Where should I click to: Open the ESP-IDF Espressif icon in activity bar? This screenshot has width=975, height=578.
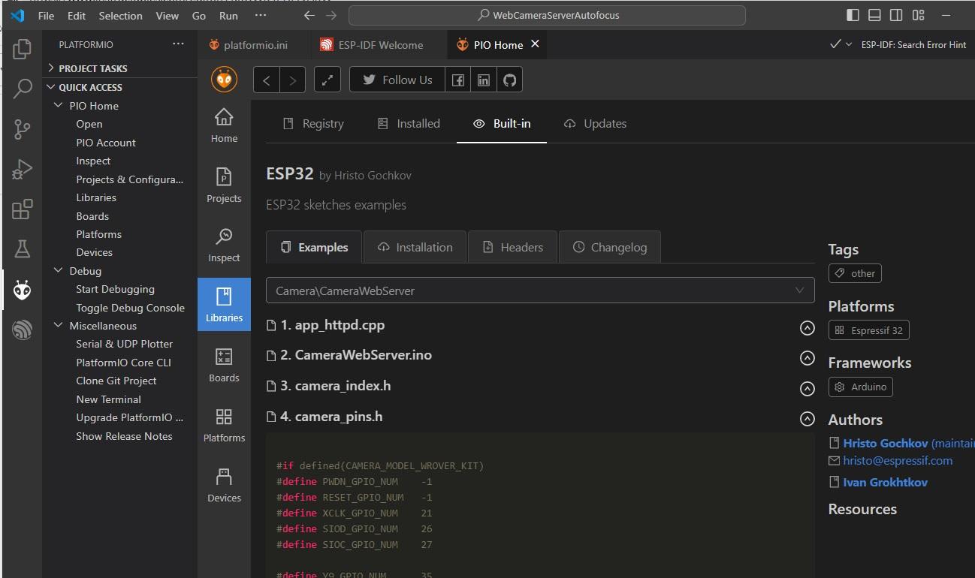(x=22, y=330)
